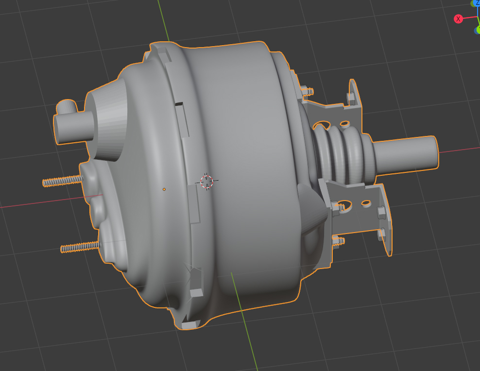
Task: Click the orange object origin dot
Action: point(164,189)
